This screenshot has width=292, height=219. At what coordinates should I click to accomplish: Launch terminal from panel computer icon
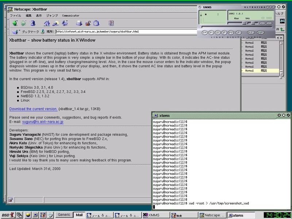(35, 215)
